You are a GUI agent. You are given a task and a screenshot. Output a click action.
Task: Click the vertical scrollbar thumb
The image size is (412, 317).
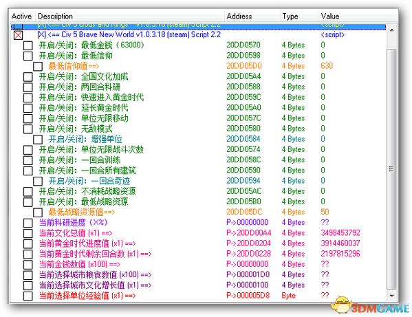[391, 169]
